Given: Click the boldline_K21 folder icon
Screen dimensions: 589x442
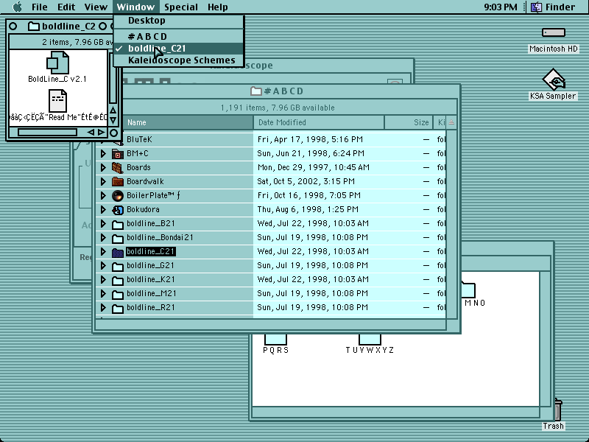Looking at the screenshot, I should [118, 280].
